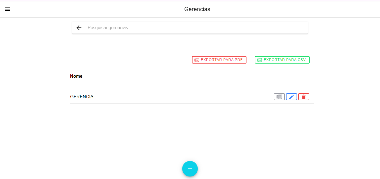Click the blank header row right of Nome
Image resolution: width=380 pixels, height=179 pixels.
(195, 76)
